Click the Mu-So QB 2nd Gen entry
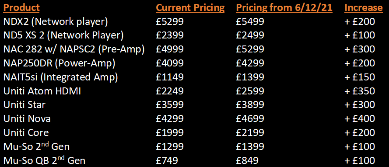Viewport: 389px width, 167px height. 44,161
